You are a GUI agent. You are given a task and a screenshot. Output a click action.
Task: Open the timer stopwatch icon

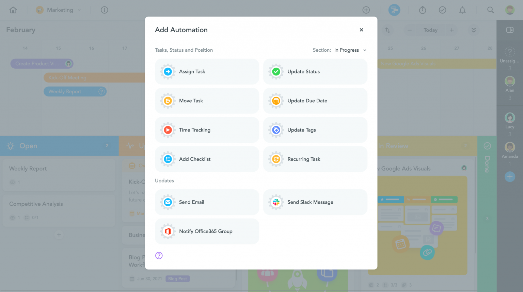pos(423,10)
